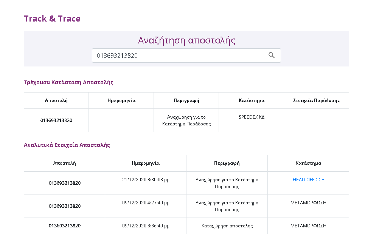Click ΜΕΤΑΜΟΡΦΩΣΗ in the last table row
365x247 pixels.
(x=308, y=226)
